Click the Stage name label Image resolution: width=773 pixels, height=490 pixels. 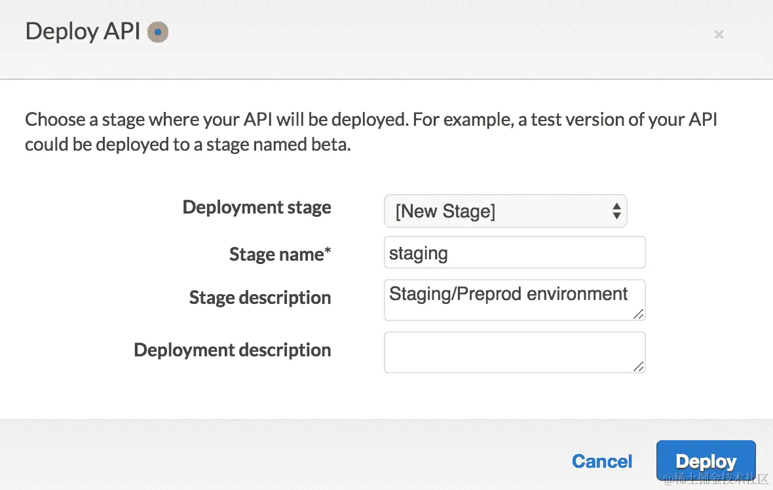pos(275,254)
